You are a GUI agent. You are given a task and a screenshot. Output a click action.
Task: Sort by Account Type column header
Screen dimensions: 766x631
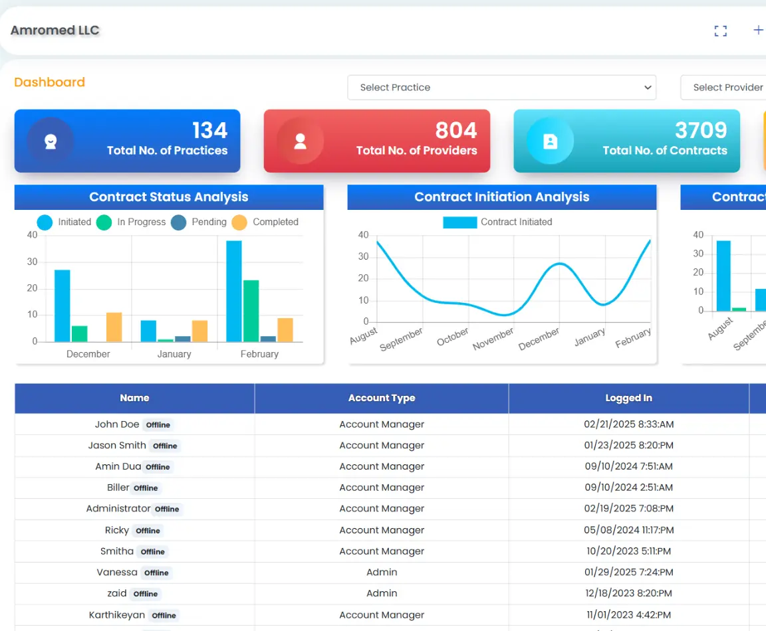(x=382, y=399)
